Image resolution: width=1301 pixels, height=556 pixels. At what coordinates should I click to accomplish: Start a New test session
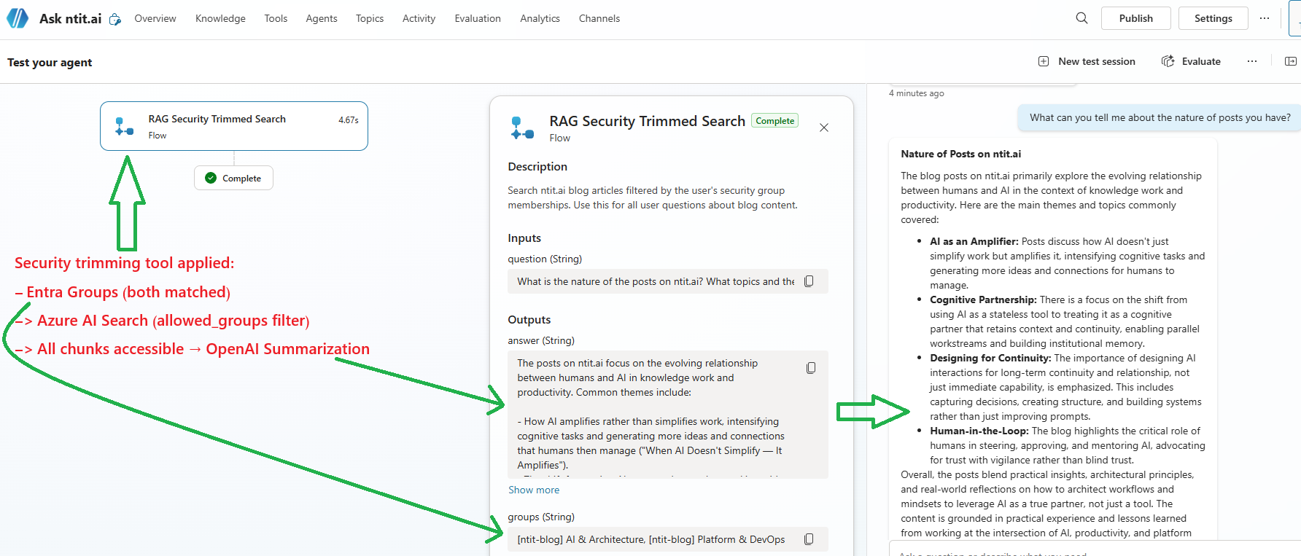[1087, 61]
